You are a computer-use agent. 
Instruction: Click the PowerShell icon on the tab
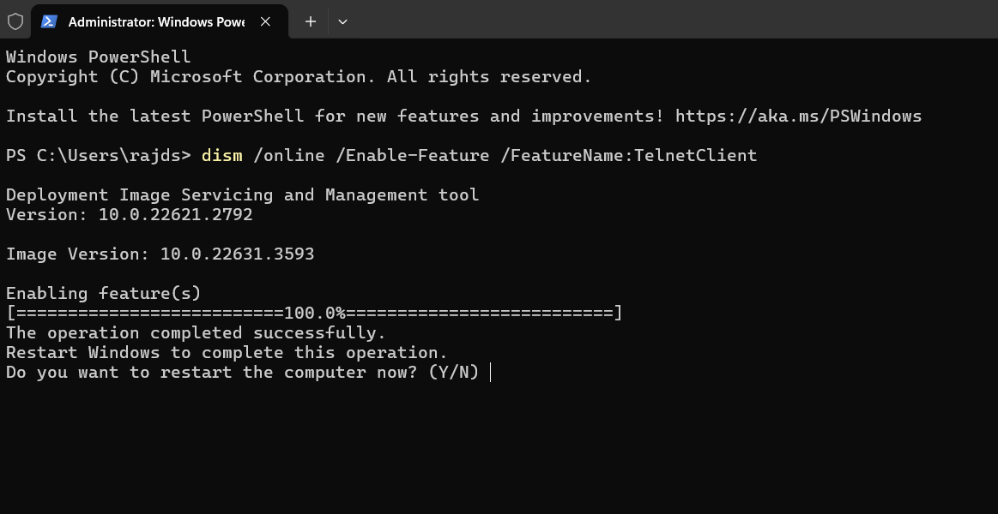[50, 21]
